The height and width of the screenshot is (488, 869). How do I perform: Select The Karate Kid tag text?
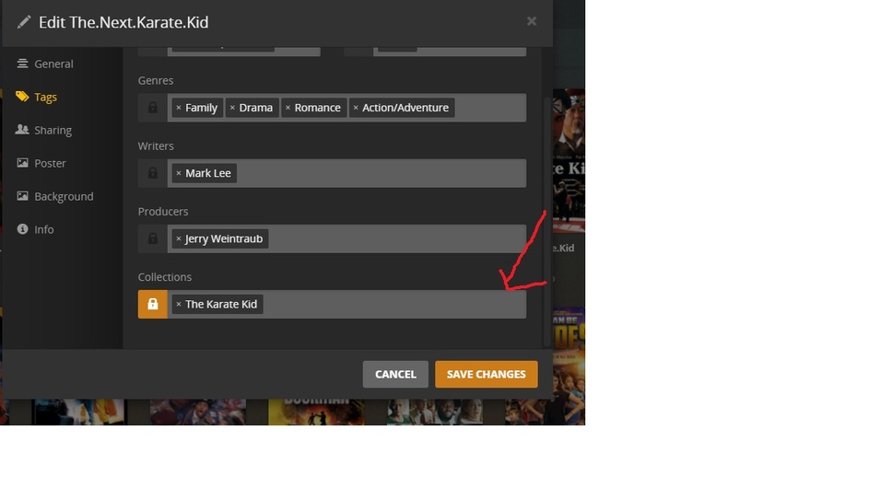click(221, 304)
